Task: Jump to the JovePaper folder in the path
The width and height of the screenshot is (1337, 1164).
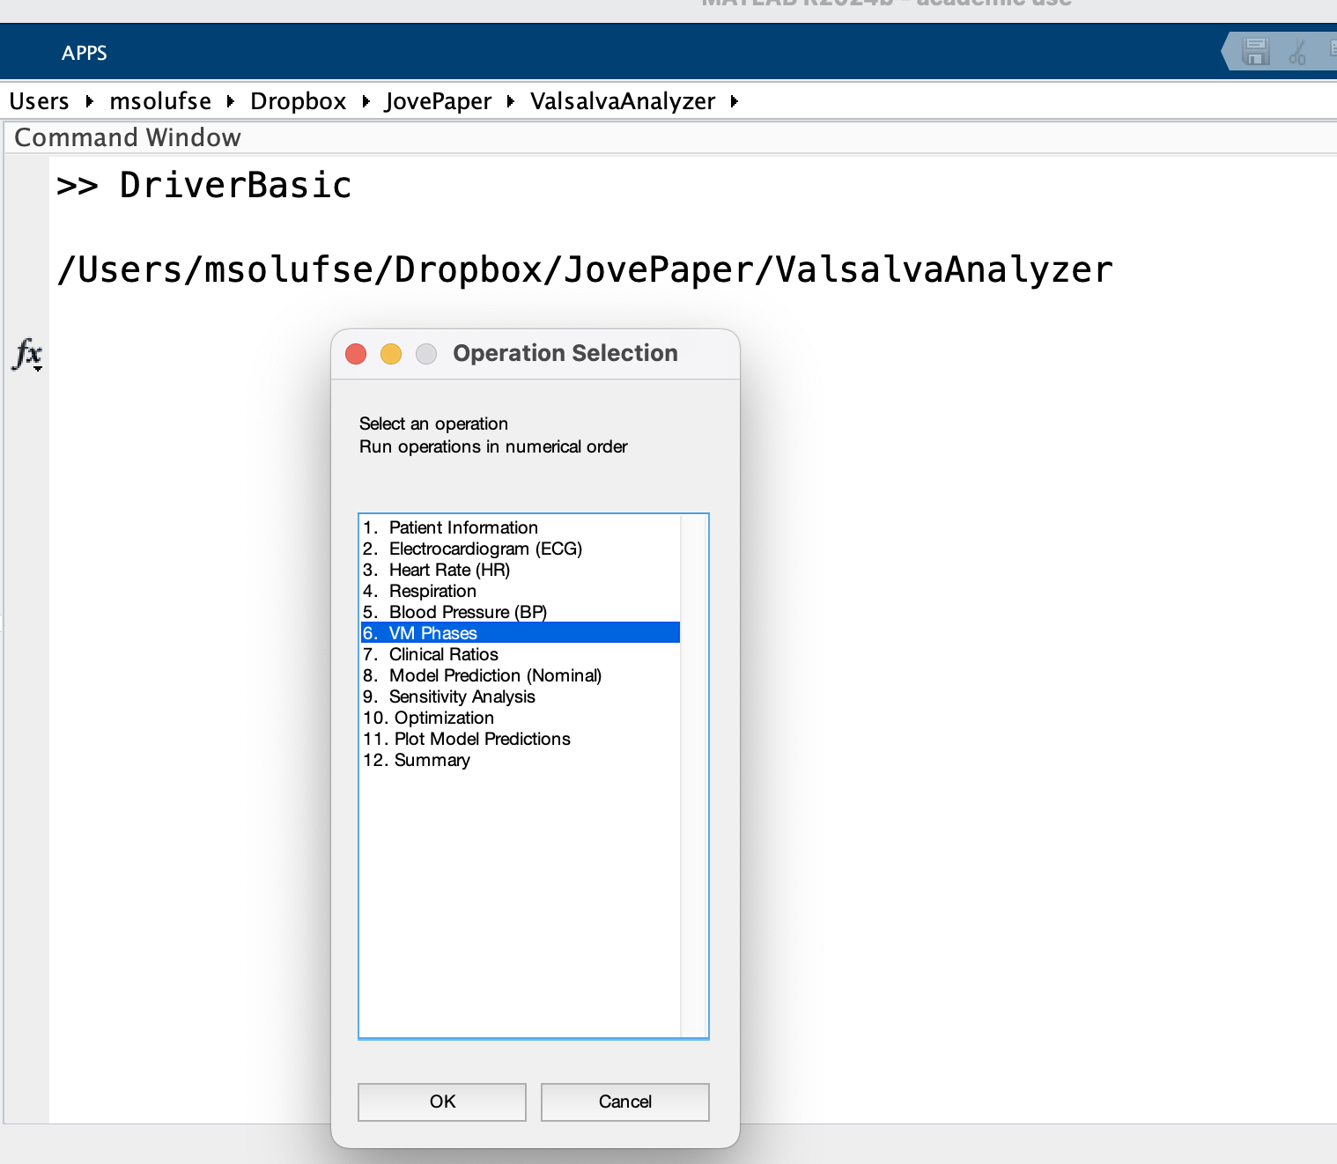Action: 439,101
